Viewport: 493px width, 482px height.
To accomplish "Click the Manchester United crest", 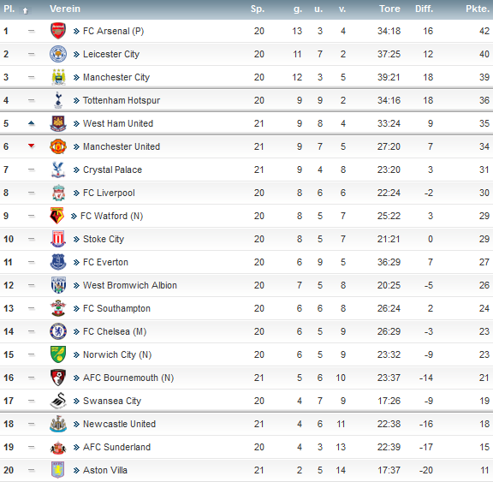I will [58, 146].
